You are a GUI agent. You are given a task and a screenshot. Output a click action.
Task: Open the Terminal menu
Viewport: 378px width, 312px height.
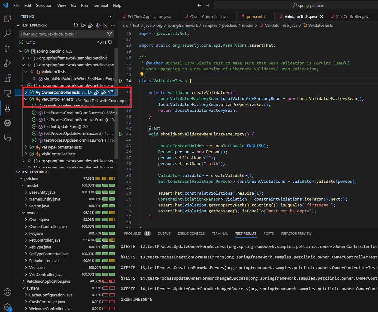(100, 5)
